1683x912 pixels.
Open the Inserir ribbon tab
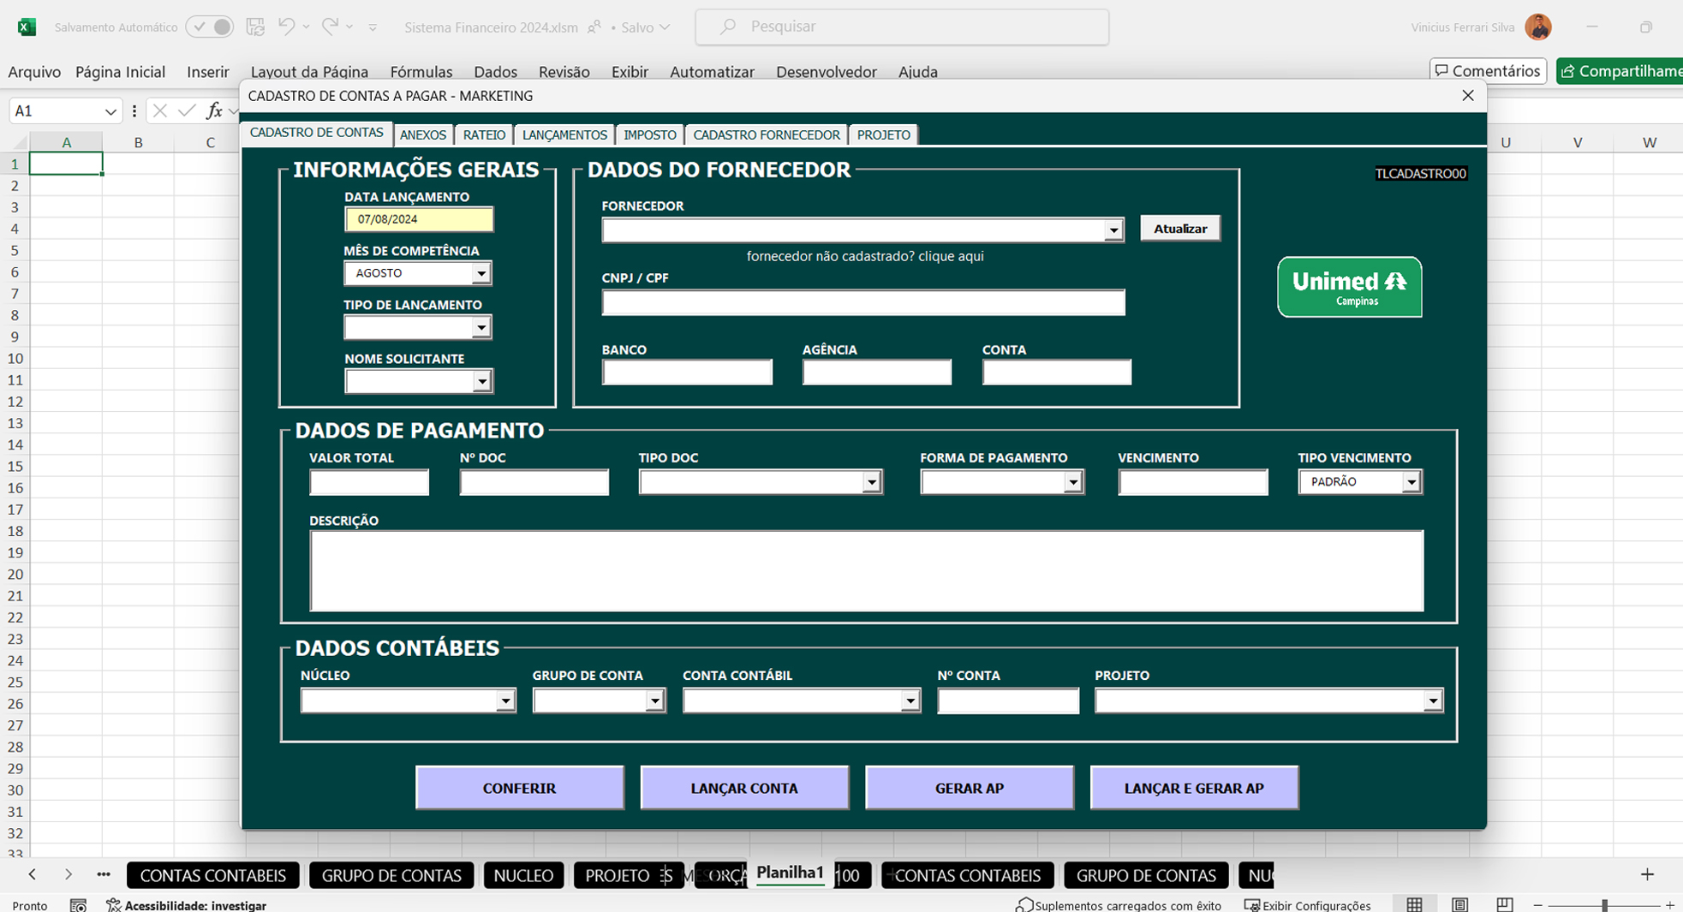click(x=208, y=72)
